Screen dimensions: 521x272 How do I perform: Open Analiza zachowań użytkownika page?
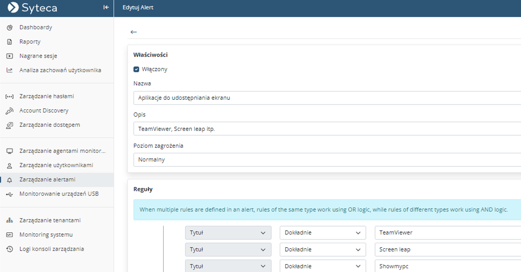click(x=60, y=71)
